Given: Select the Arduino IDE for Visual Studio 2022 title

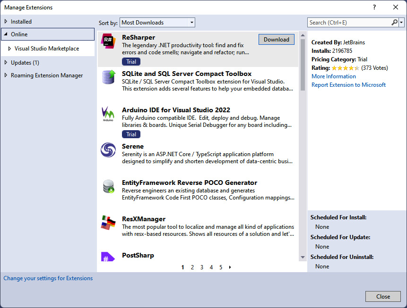Looking at the screenshot, I should 176,110.
